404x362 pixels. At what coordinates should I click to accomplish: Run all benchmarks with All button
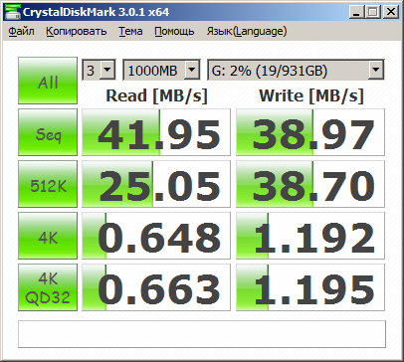pos(48,81)
